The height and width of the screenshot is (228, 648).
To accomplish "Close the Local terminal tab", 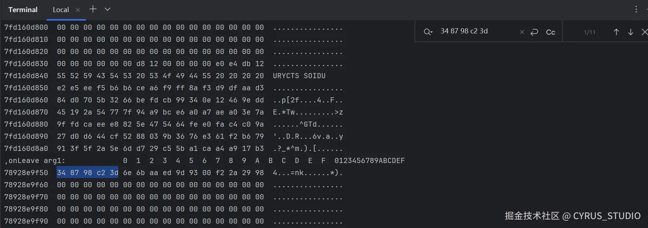I will 78,10.
